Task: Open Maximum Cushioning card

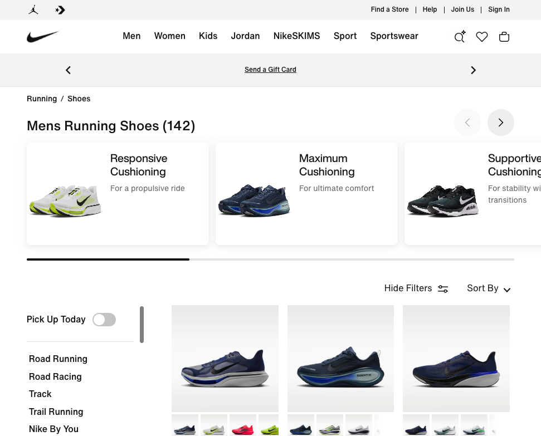Action: (306, 194)
